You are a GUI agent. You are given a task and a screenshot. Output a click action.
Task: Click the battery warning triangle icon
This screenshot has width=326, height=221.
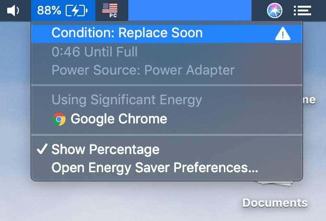tap(282, 33)
